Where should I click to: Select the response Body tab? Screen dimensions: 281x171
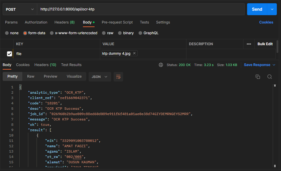click(x=7, y=65)
